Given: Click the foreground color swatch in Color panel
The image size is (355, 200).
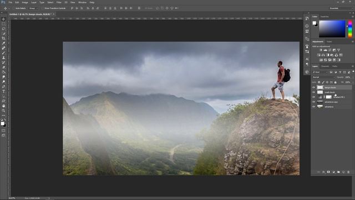Looking at the screenshot, I should click(315, 23).
